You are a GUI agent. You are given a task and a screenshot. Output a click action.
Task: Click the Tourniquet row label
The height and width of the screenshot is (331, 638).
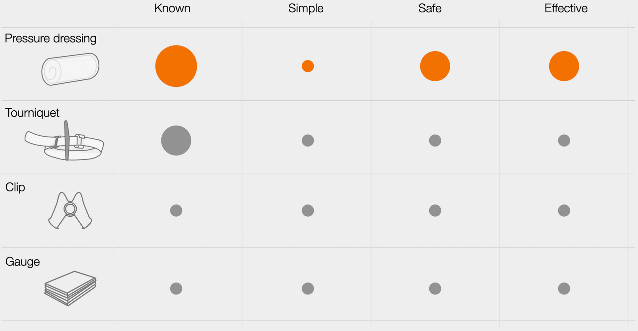point(32,113)
